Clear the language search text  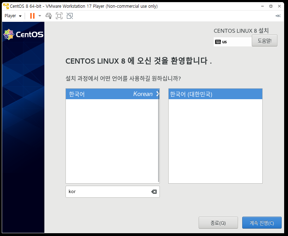pyautogui.click(x=154, y=192)
